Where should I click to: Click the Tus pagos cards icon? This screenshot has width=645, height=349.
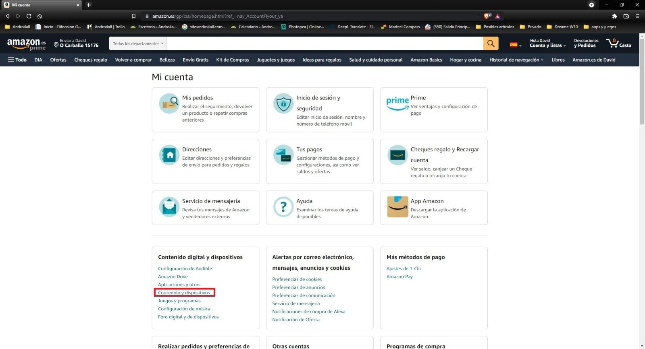(x=283, y=155)
